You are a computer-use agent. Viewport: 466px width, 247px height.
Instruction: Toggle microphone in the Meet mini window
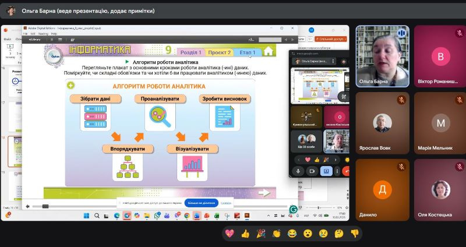[298, 171]
